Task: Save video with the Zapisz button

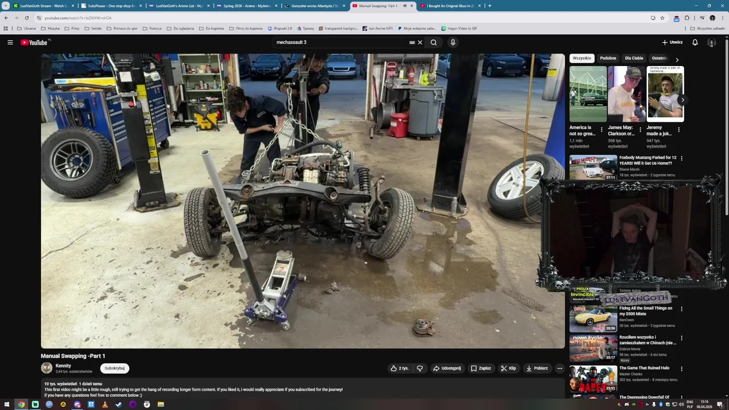Action: 481,368
